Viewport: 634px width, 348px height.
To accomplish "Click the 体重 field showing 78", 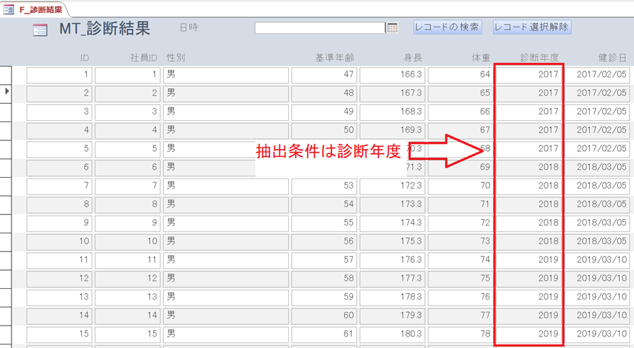I will coord(460,334).
